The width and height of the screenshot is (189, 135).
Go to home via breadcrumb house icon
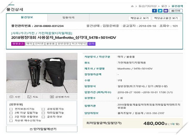(132, 6)
